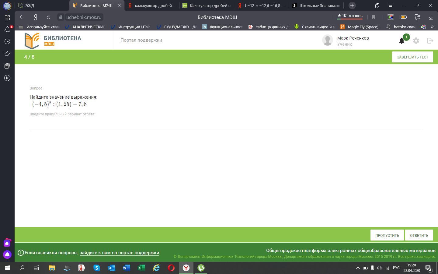Screen dimensions: 438x274
Task: Open Magic Fly (Space) bookmark
Action: (x=360, y=27)
